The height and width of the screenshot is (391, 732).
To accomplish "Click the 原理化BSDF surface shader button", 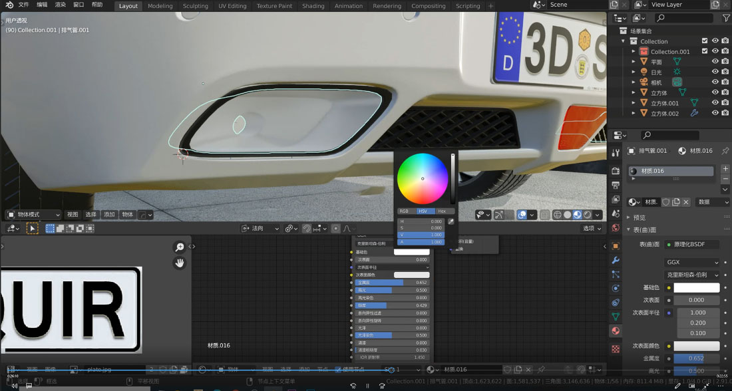I will tap(693, 244).
